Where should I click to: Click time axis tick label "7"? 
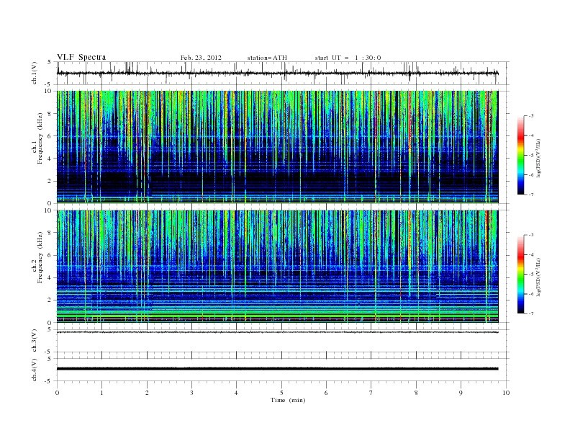point(371,393)
